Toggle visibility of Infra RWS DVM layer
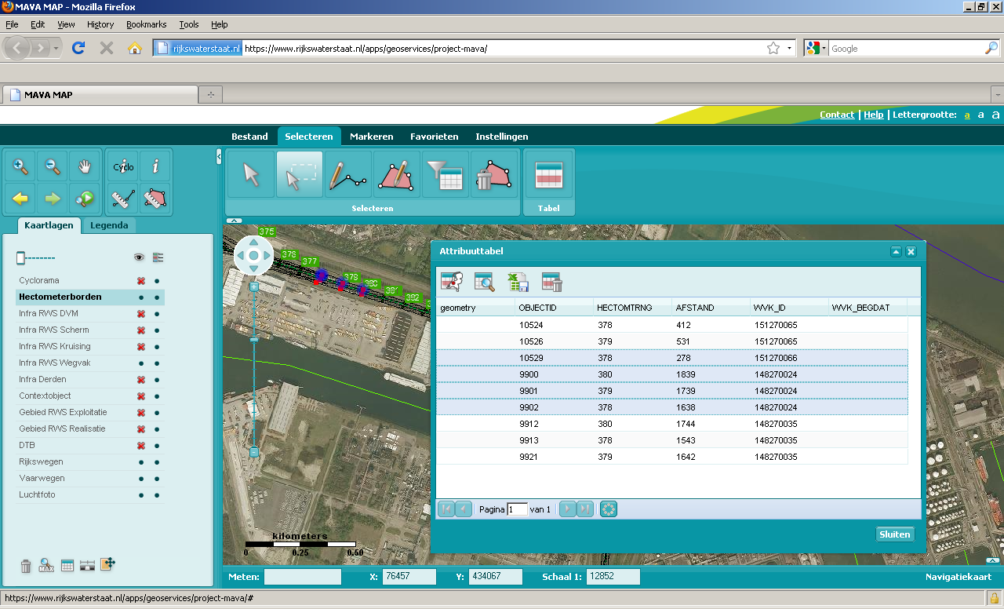Image resolution: width=1004 pixels, height=609 pixels. (141, 314)
